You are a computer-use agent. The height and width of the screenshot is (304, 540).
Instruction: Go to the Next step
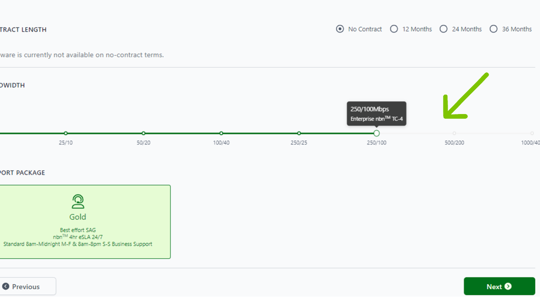coord(499,286)
